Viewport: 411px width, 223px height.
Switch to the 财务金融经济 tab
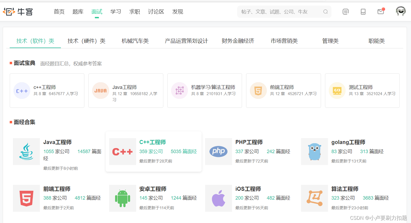238,41
